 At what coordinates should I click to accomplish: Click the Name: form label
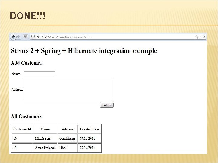(16, 74)
